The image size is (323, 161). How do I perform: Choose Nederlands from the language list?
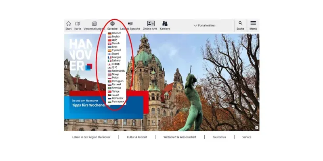pyautogui.click(x=116, y=71)
